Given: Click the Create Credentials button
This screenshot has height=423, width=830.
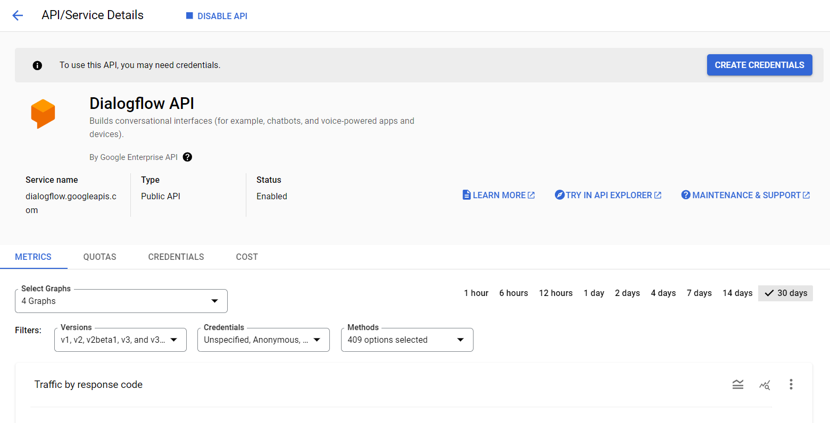Looking at the screenshot, I should point(759,65).
